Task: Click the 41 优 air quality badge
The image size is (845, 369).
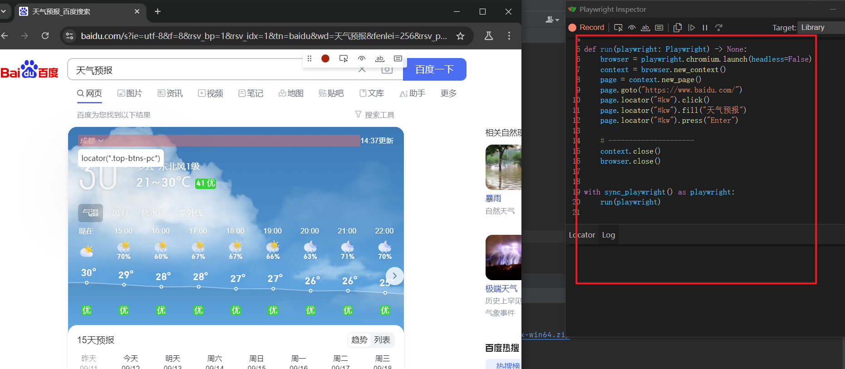Action: tap(206, 184)
